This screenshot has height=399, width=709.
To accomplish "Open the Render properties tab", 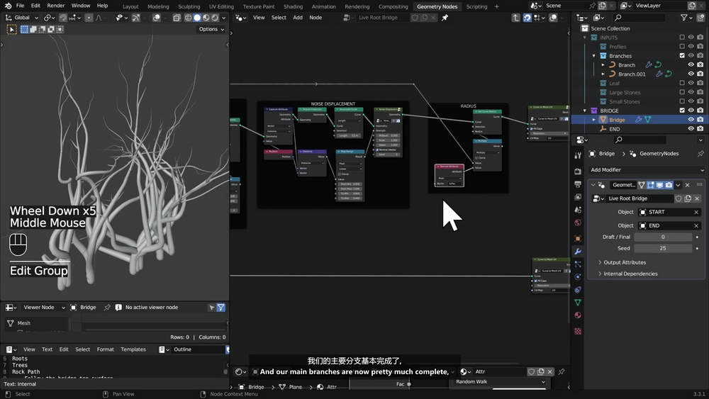I will point(577,172).
